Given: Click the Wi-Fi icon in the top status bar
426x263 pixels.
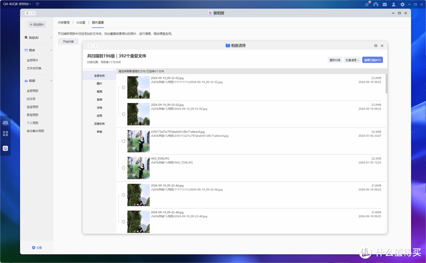Looking at the screenshot, I should pyautogui.click(x=37, y=4).
